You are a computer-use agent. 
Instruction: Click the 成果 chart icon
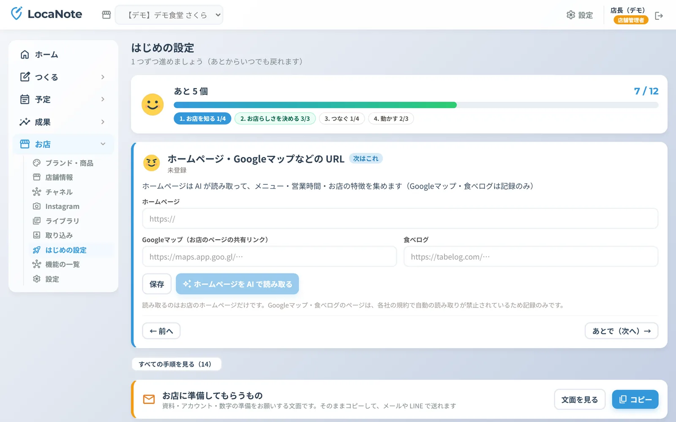pos(25,122)
